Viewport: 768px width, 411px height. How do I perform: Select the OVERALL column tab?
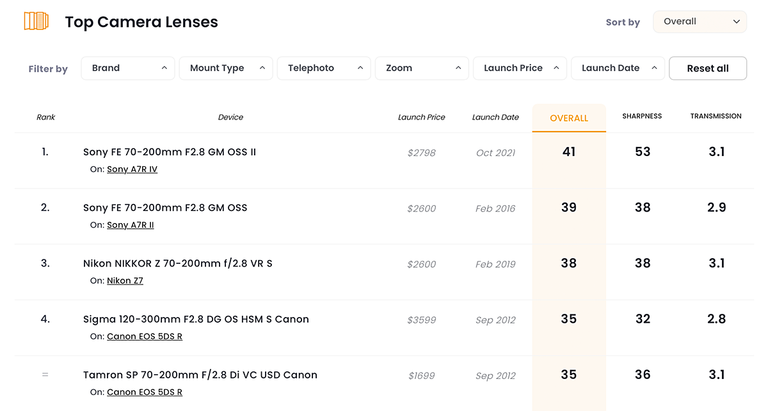point(569,118)
